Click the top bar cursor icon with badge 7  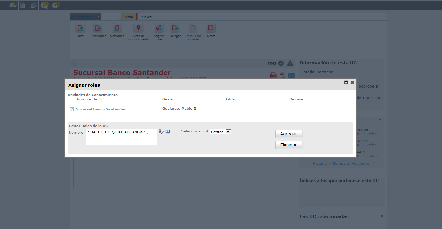44,5
